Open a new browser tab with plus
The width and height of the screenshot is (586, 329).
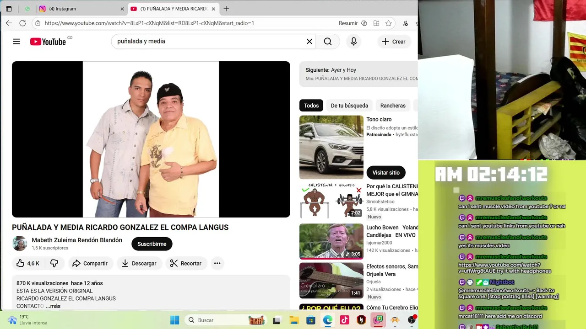(226, 9)
